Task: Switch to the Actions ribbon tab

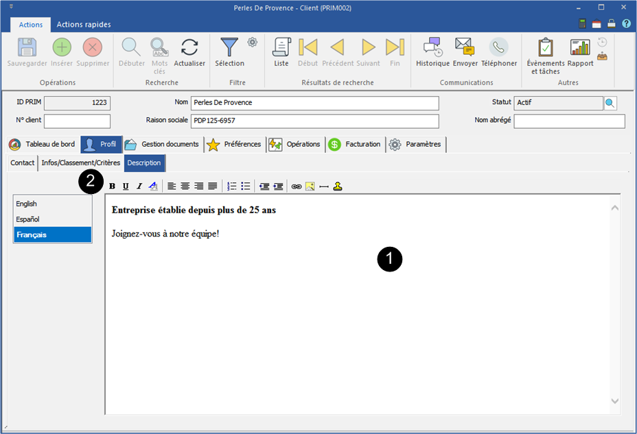Action: (x=30, y=25)
